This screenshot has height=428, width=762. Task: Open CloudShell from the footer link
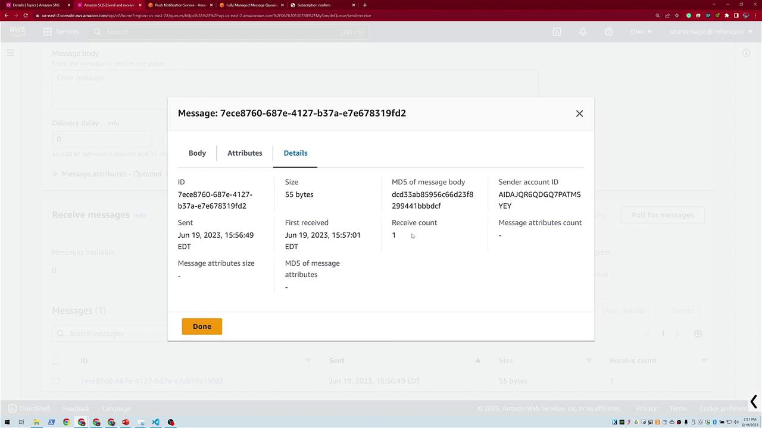[29, 408]
